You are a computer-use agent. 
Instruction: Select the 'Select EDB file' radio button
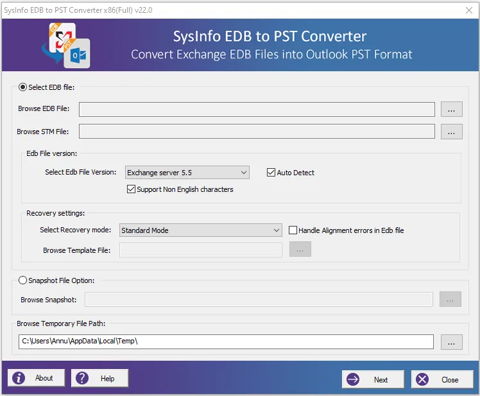tap(22, 87)
